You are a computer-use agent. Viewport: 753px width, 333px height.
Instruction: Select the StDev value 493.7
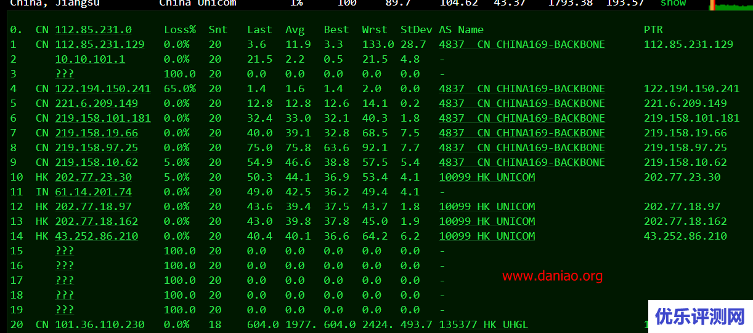point(417,324)
